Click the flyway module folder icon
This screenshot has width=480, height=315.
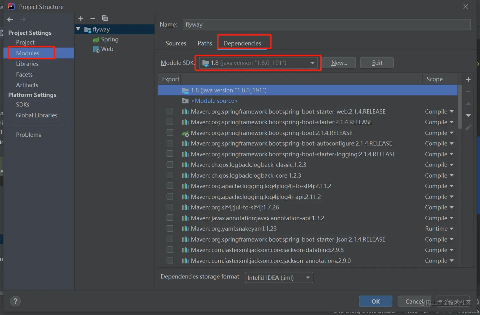(x=88, y=30)
